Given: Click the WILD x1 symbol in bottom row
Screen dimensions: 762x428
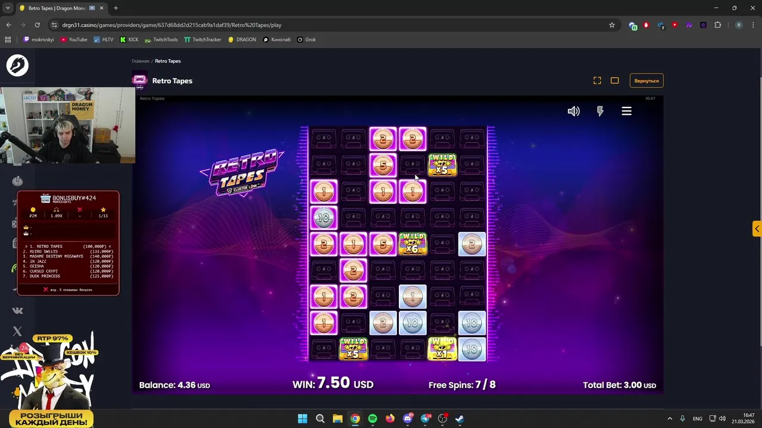Looking at the screenshot, I should 442,349.
